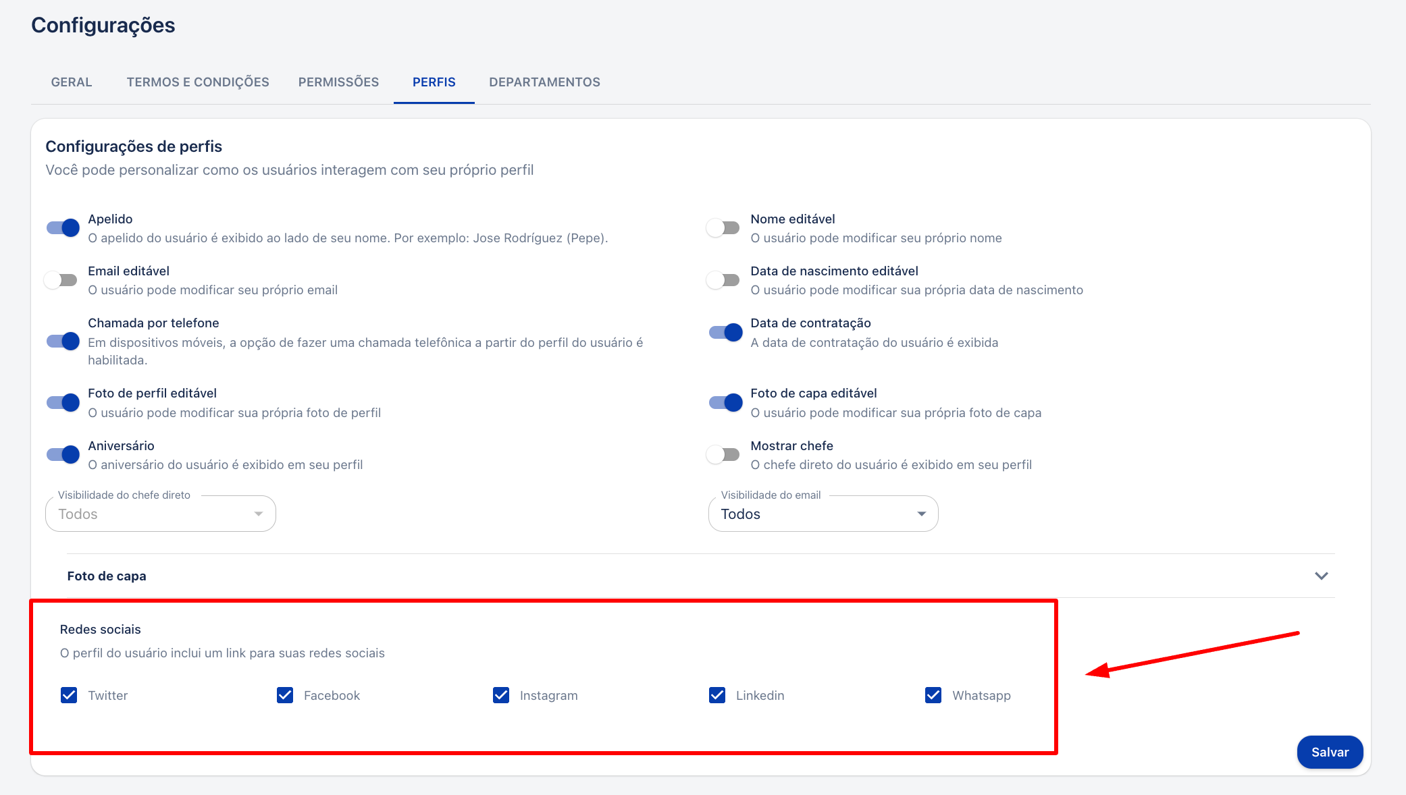Image resolution: width=1406 pixels, height=795 pixels.
Task: Open the Geral tab
Action: coord(72,82)
